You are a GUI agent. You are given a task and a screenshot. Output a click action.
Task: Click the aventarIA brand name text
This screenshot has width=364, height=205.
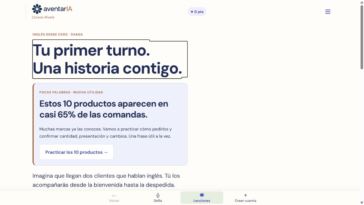coord(58,9)
